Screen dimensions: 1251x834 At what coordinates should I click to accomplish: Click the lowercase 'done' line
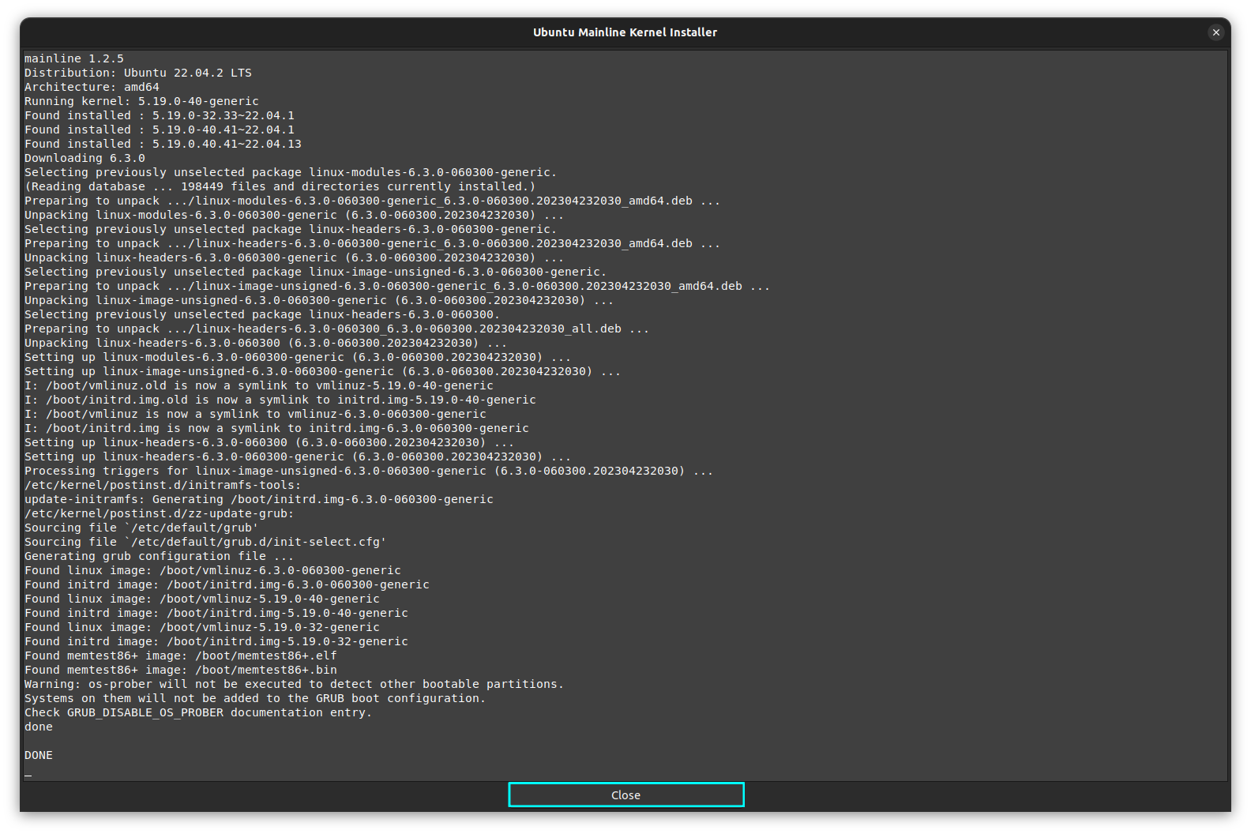click(x=39, y=727)
